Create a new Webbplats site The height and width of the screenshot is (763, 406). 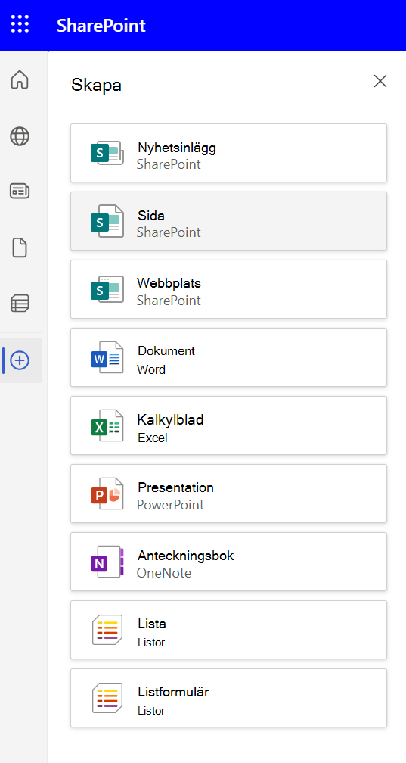(x=228, y=289)
